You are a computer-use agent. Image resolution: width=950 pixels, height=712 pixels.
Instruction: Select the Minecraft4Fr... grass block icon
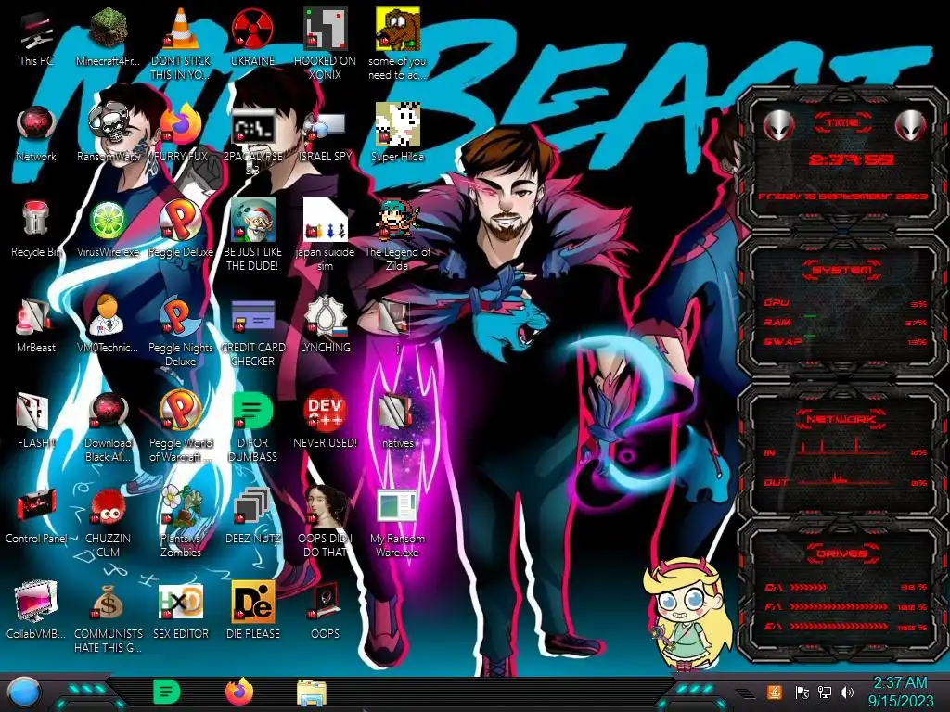pyautogui.click(x=108, y=29)
